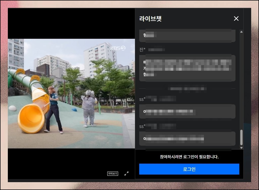Click the 로그인 button
Image resolution: width=259 pixels, height=190 pixels.
189,169
